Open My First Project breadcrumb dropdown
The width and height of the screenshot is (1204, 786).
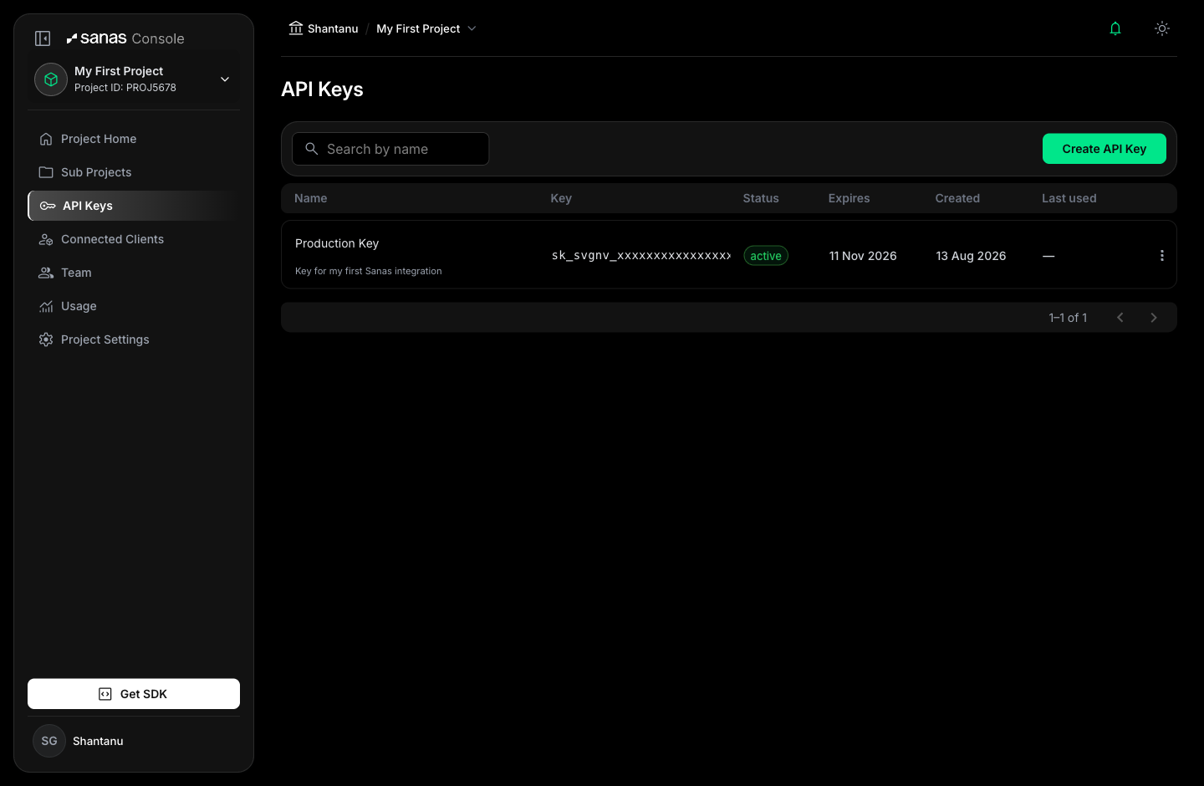pyautogui.click(x=426, y=28)
